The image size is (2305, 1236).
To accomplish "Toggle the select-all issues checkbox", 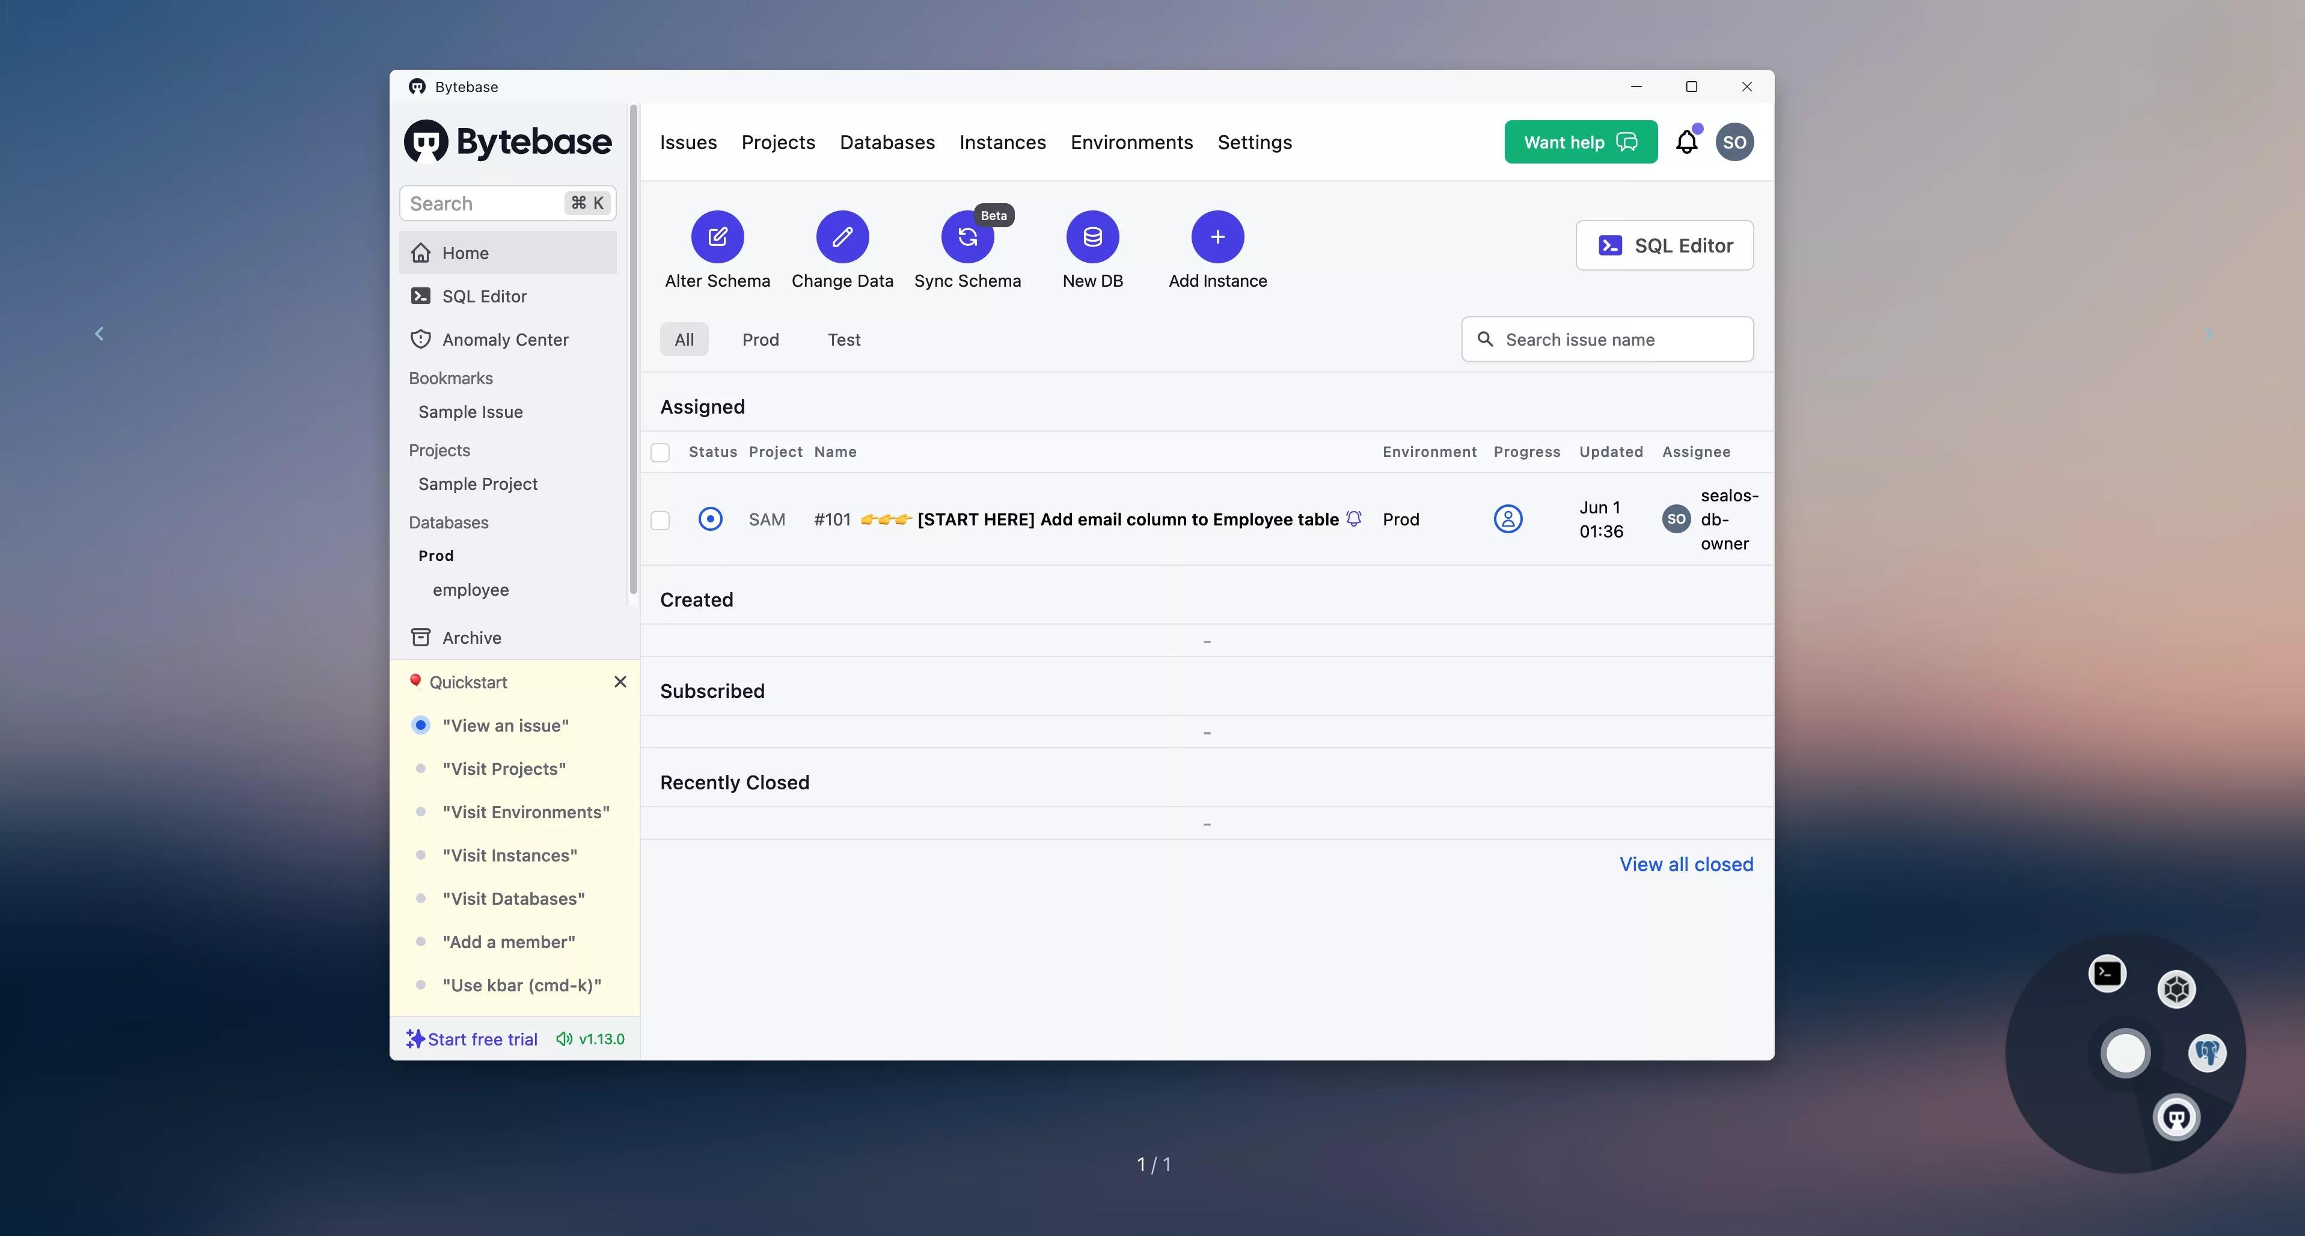I will pyautogui.click(x=660, y=453).
